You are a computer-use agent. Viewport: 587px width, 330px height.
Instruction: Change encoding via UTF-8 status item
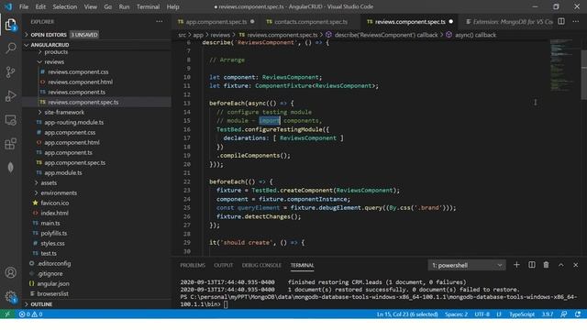[482, 314]
